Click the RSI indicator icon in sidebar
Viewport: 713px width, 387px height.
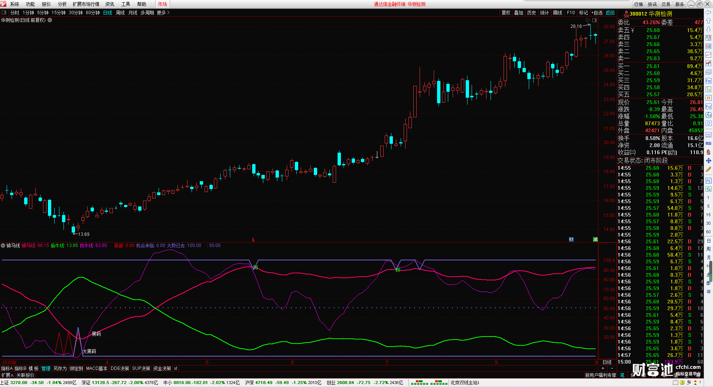(x=709, y=143)
